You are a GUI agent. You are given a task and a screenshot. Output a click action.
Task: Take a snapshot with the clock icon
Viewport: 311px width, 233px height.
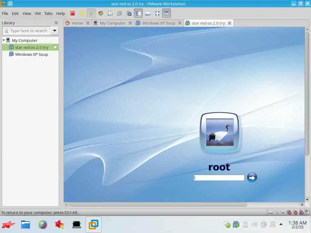(110, 13)
